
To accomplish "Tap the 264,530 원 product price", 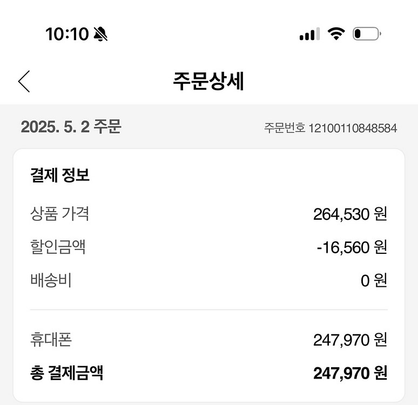I will [x=350, y=214].
